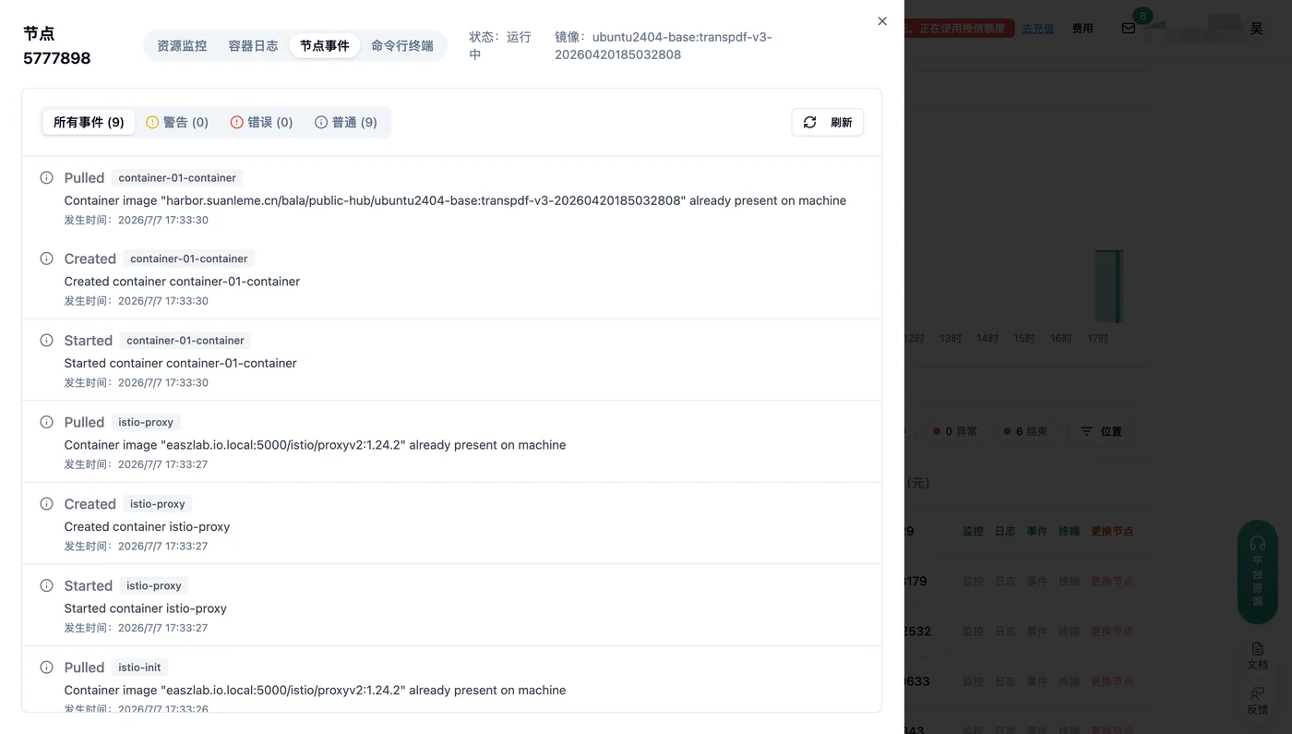Click 更换节点 in background row ending 2532
Image resolution: width=1292 pixels, height=734 pixels.
1112,632
